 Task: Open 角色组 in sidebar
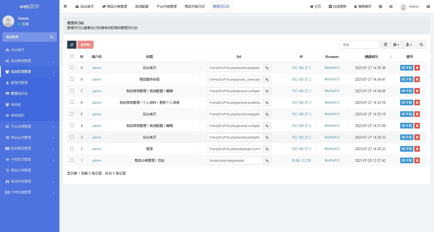tap(30, 105)
